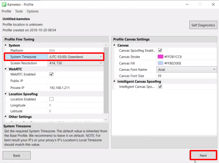The image size is (219, 163).
Task: Select the Canvas Stroke row label
Action: [x=129, y=57]
